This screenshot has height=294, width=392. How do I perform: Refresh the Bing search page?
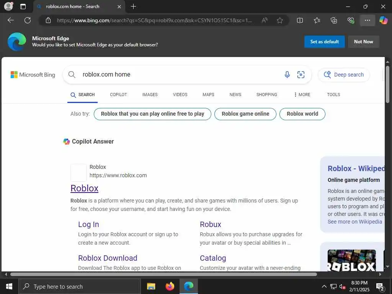point(28,20)
